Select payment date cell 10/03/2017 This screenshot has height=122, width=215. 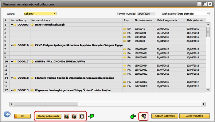click(196, 86)
